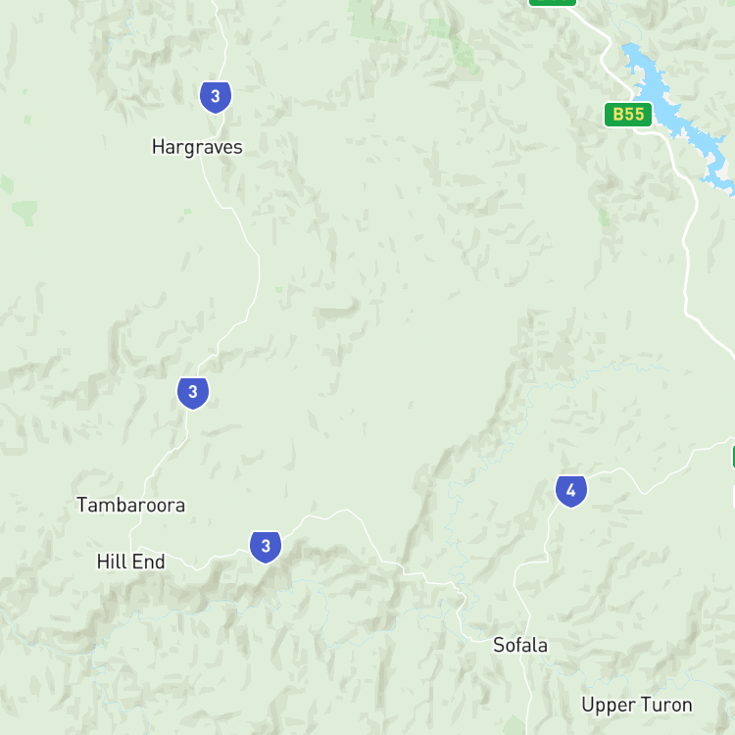Click the Hargraves town label

pyautogui.click(x=197, y=147)
